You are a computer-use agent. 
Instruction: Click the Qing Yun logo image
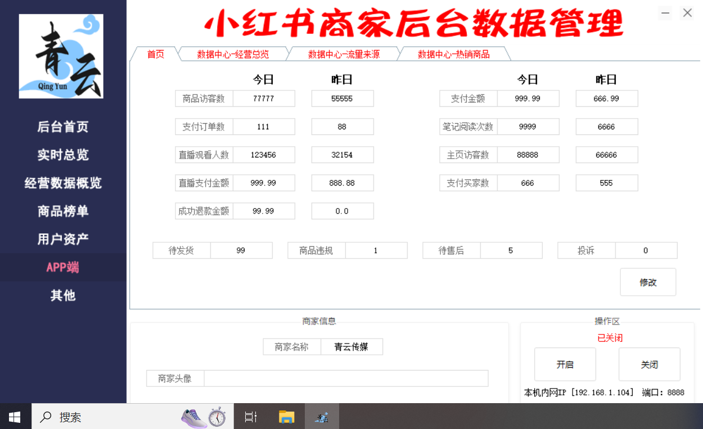[61, 56]
